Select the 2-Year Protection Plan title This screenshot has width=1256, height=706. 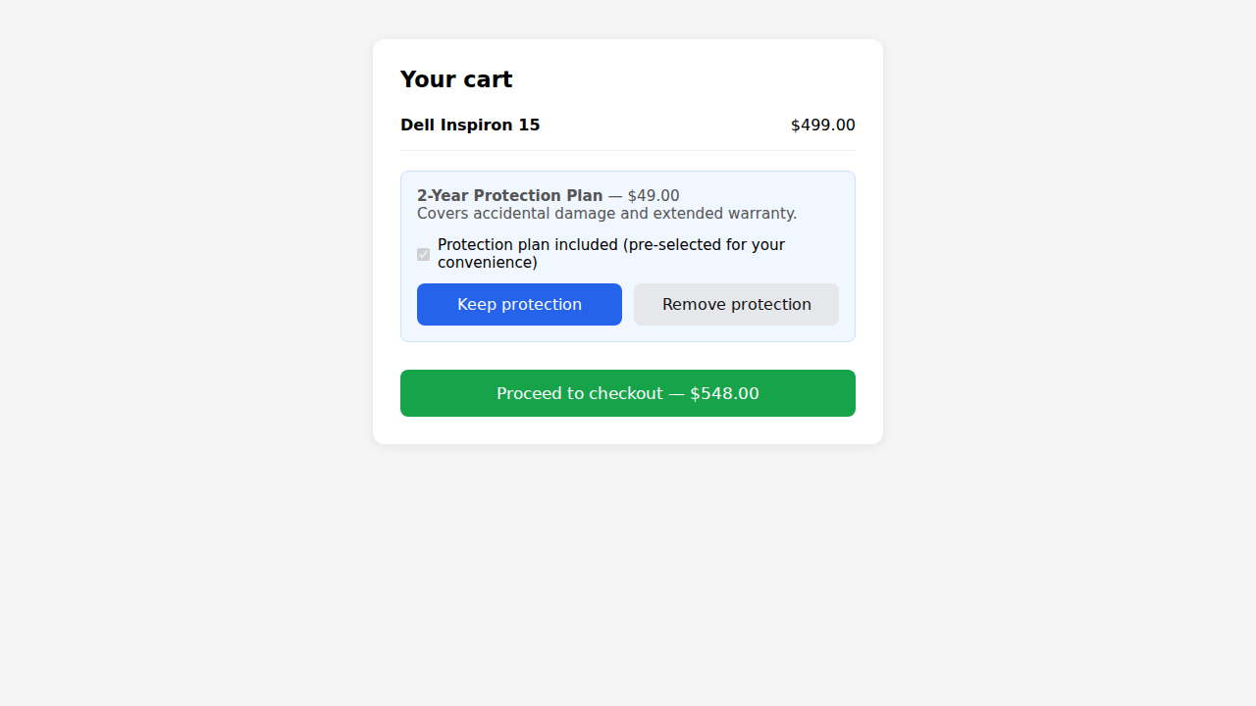(x=509, y=196)
